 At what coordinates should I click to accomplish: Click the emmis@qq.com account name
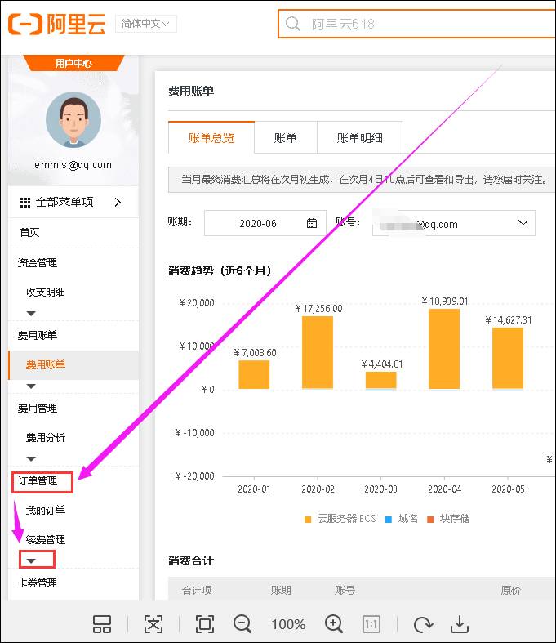click(x=73, y=165)
